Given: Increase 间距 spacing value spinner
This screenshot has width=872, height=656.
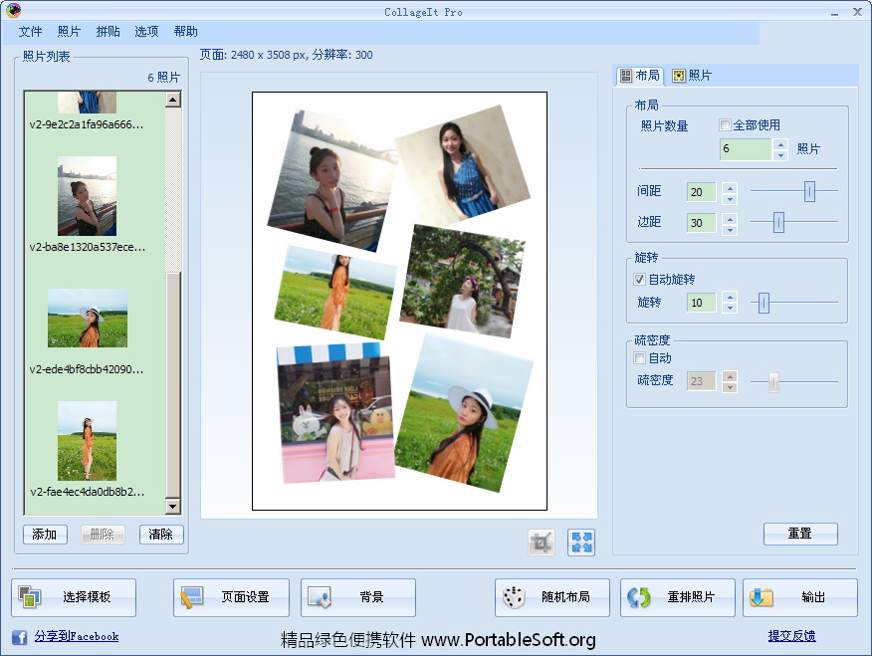Looking at the screenshot, I should click(x=730, y=187).
